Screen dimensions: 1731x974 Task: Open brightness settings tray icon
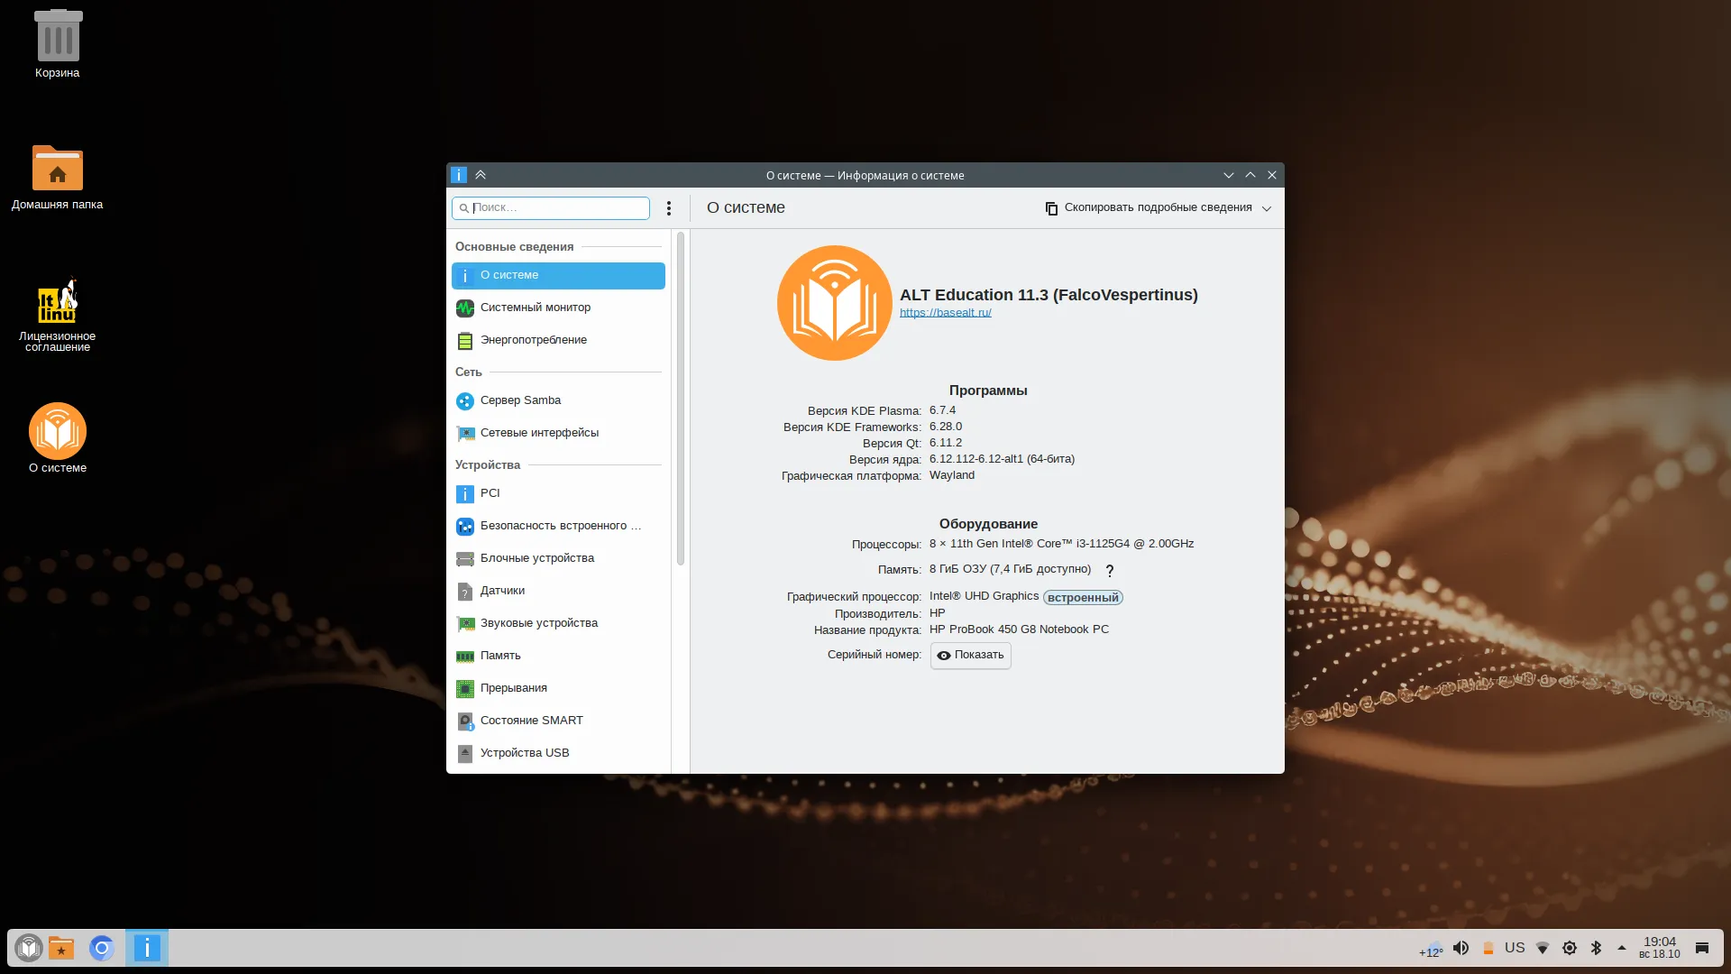click(1570, 948)
